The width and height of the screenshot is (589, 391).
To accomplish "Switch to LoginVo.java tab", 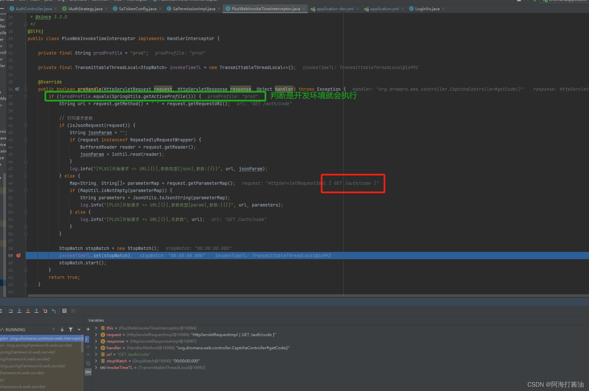I will (427, 9).
